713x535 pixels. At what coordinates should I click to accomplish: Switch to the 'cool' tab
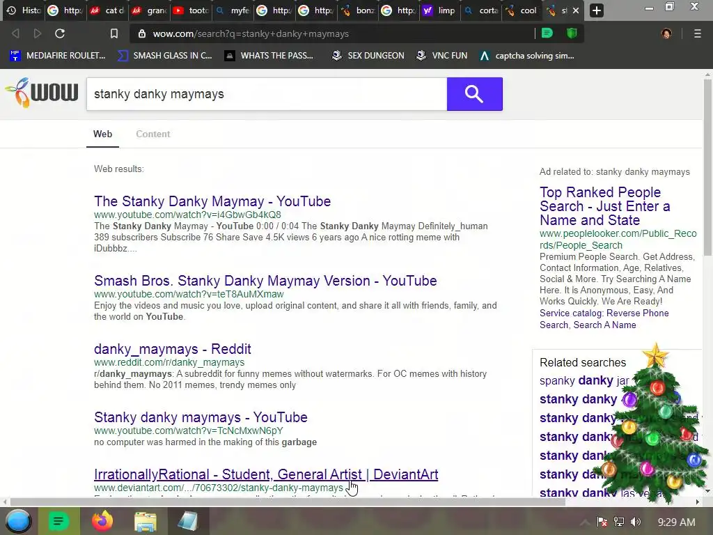click(x=523, y=10)
